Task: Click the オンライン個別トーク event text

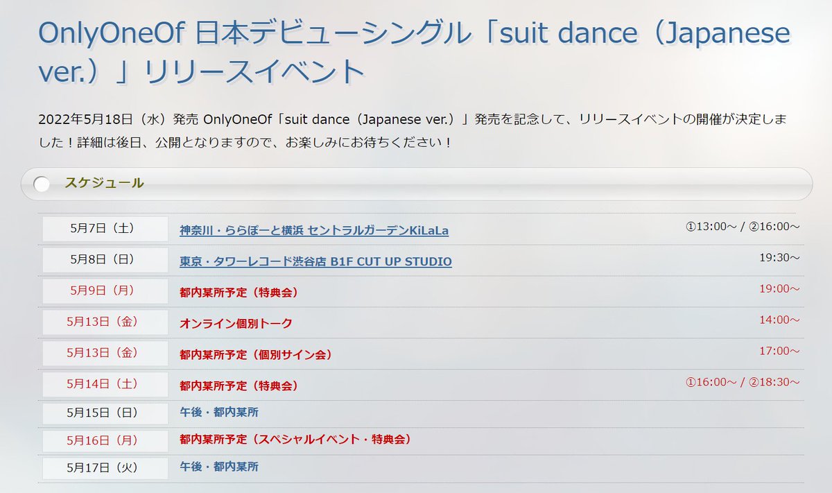Action: click(236, 324)
